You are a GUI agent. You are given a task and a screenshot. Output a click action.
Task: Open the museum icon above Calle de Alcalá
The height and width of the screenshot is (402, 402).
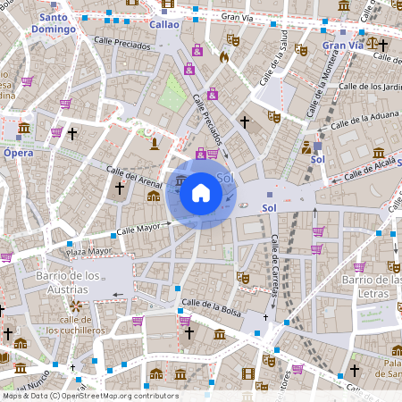coord(379,153)
